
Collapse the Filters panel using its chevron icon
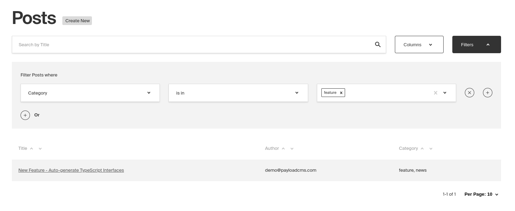point(488,44)
